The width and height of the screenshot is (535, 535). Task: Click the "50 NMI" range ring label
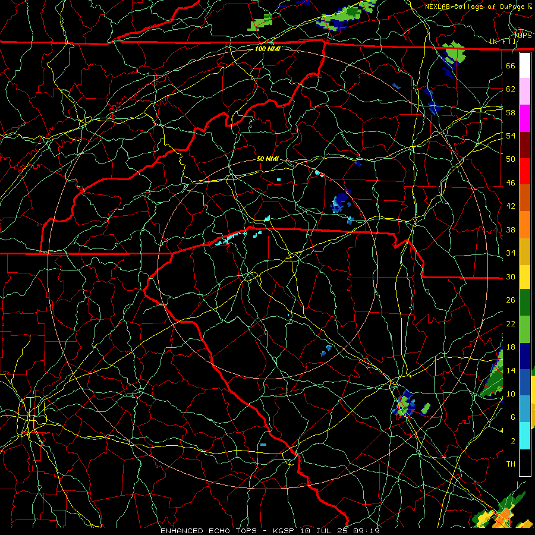[267, 159]
